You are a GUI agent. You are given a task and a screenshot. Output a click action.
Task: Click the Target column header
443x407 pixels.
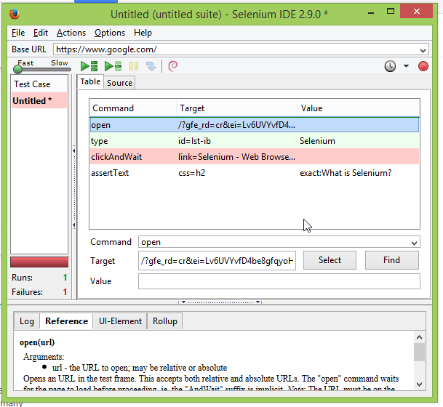[237, 108]
